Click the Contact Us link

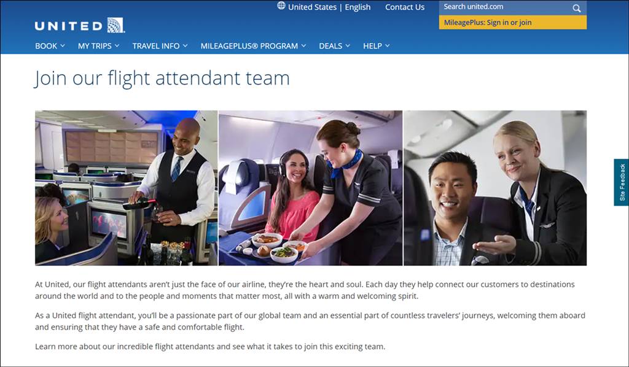coord(405,7)
